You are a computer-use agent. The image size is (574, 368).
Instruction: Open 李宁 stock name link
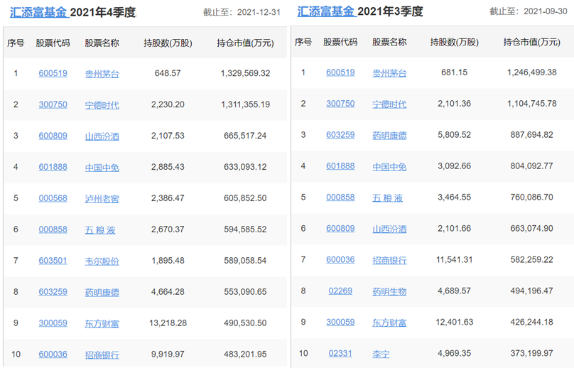pos(381,354)
